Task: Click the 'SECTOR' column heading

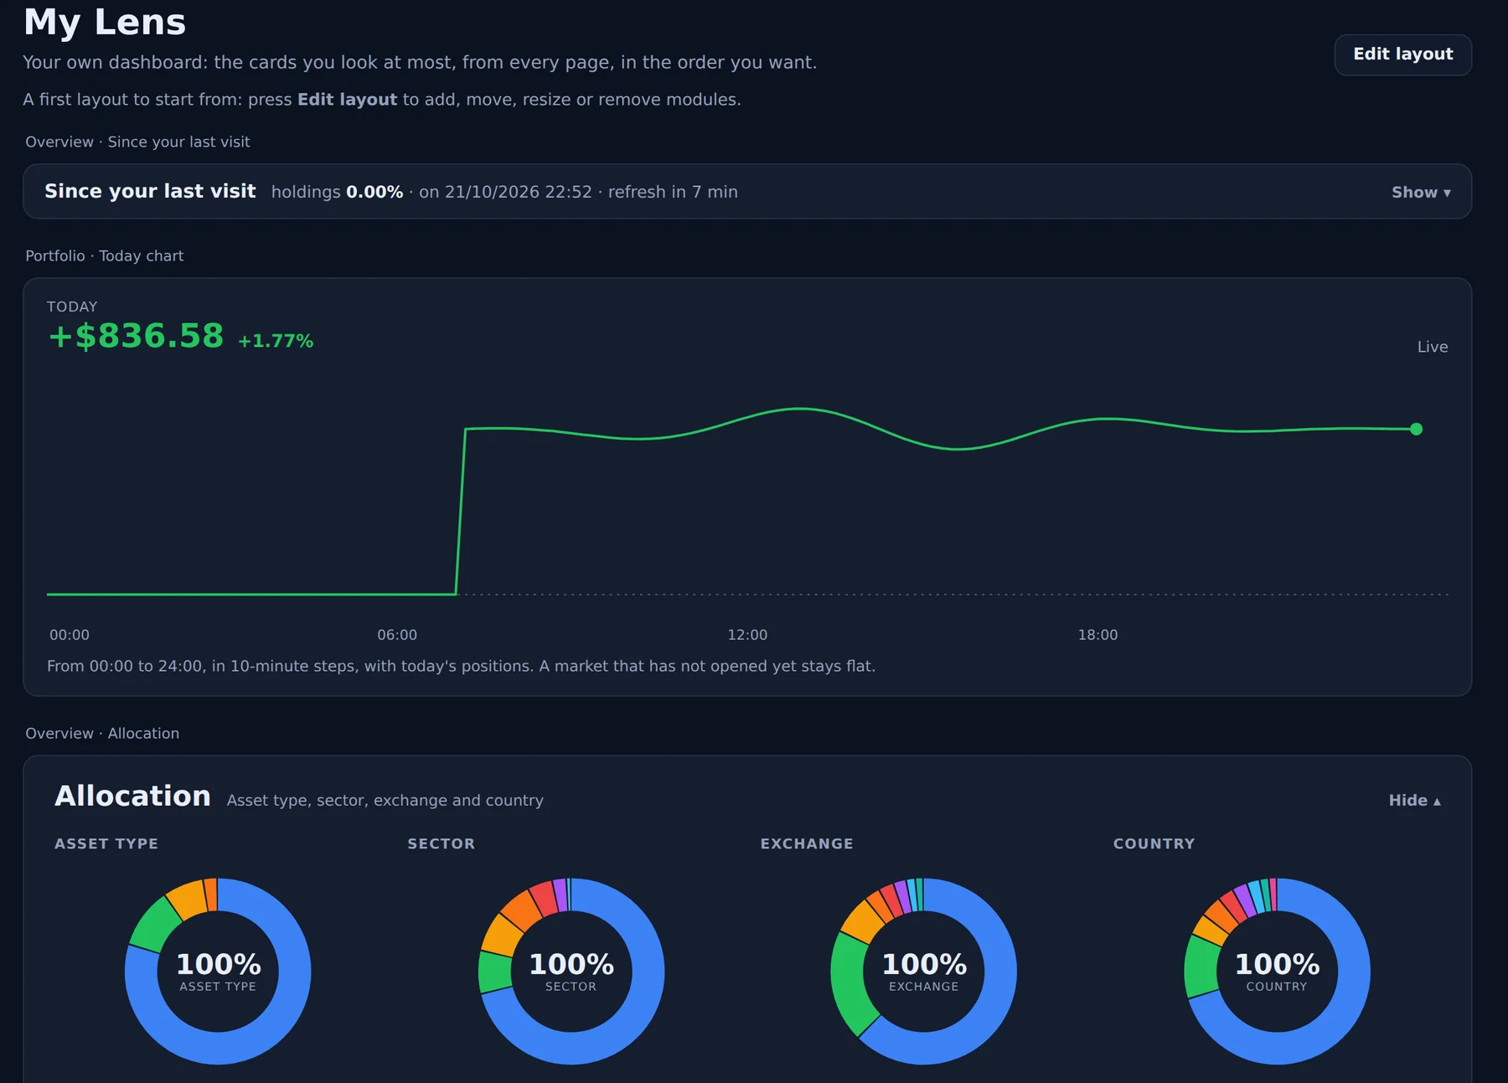Action: [x=441, y=843]
